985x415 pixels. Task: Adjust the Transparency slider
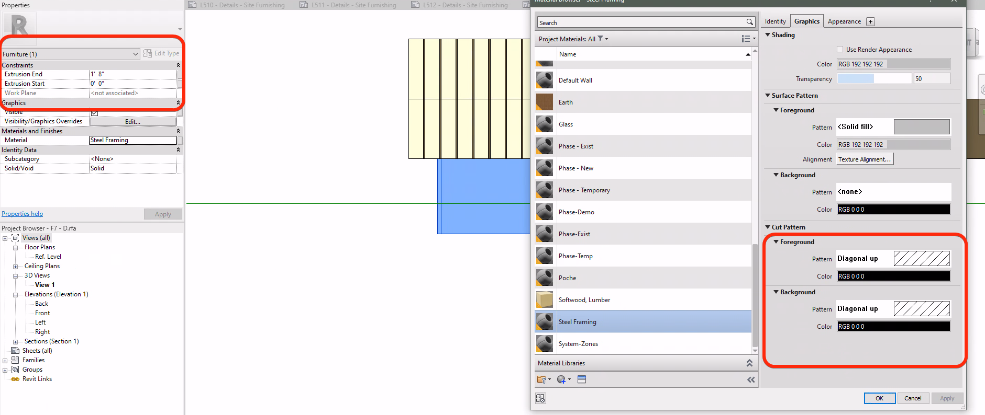click(874, 78)
